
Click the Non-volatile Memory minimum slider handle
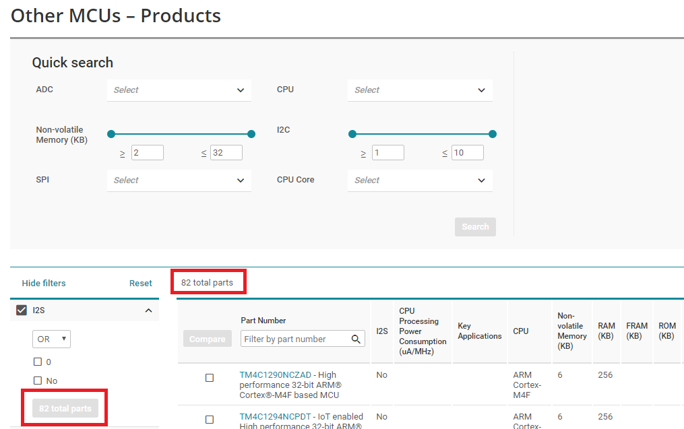point(111,134)
